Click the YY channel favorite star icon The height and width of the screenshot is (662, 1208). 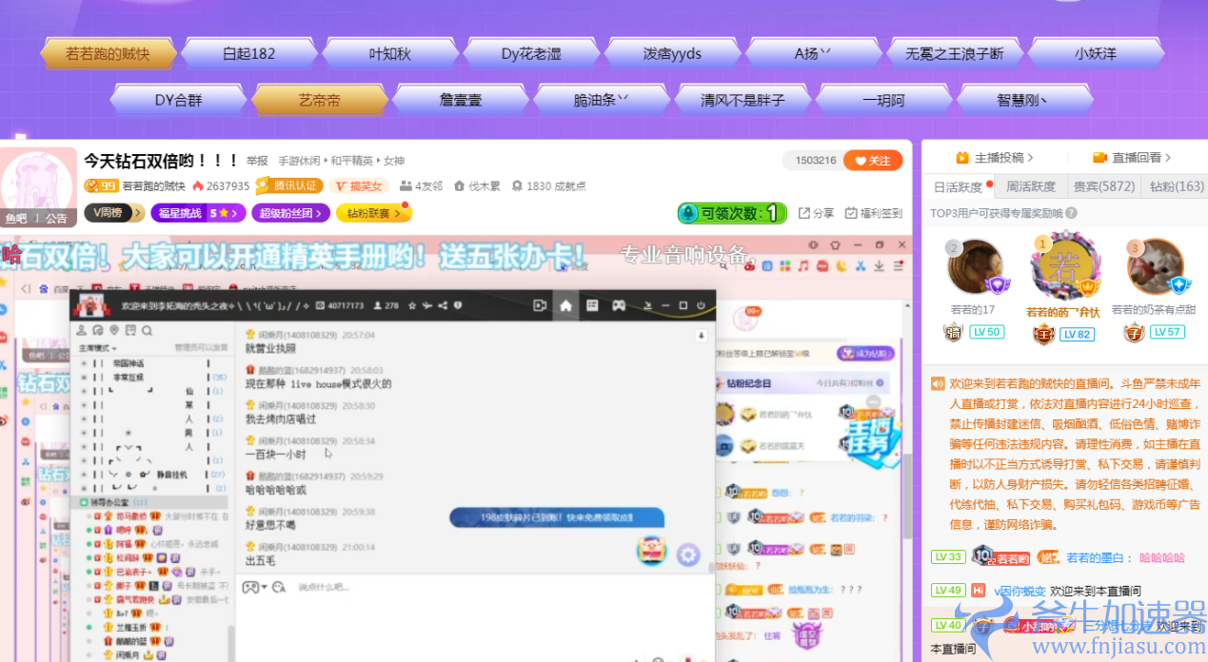click(410, 305)
